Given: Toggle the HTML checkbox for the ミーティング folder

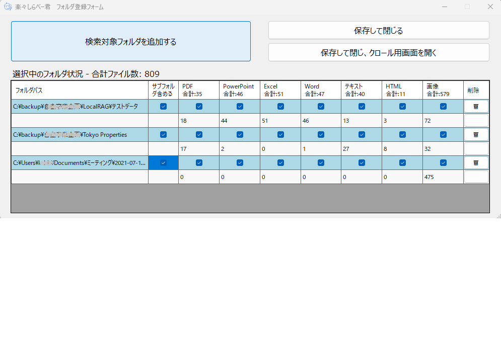Looking at the screenshot, I should 402,162.
